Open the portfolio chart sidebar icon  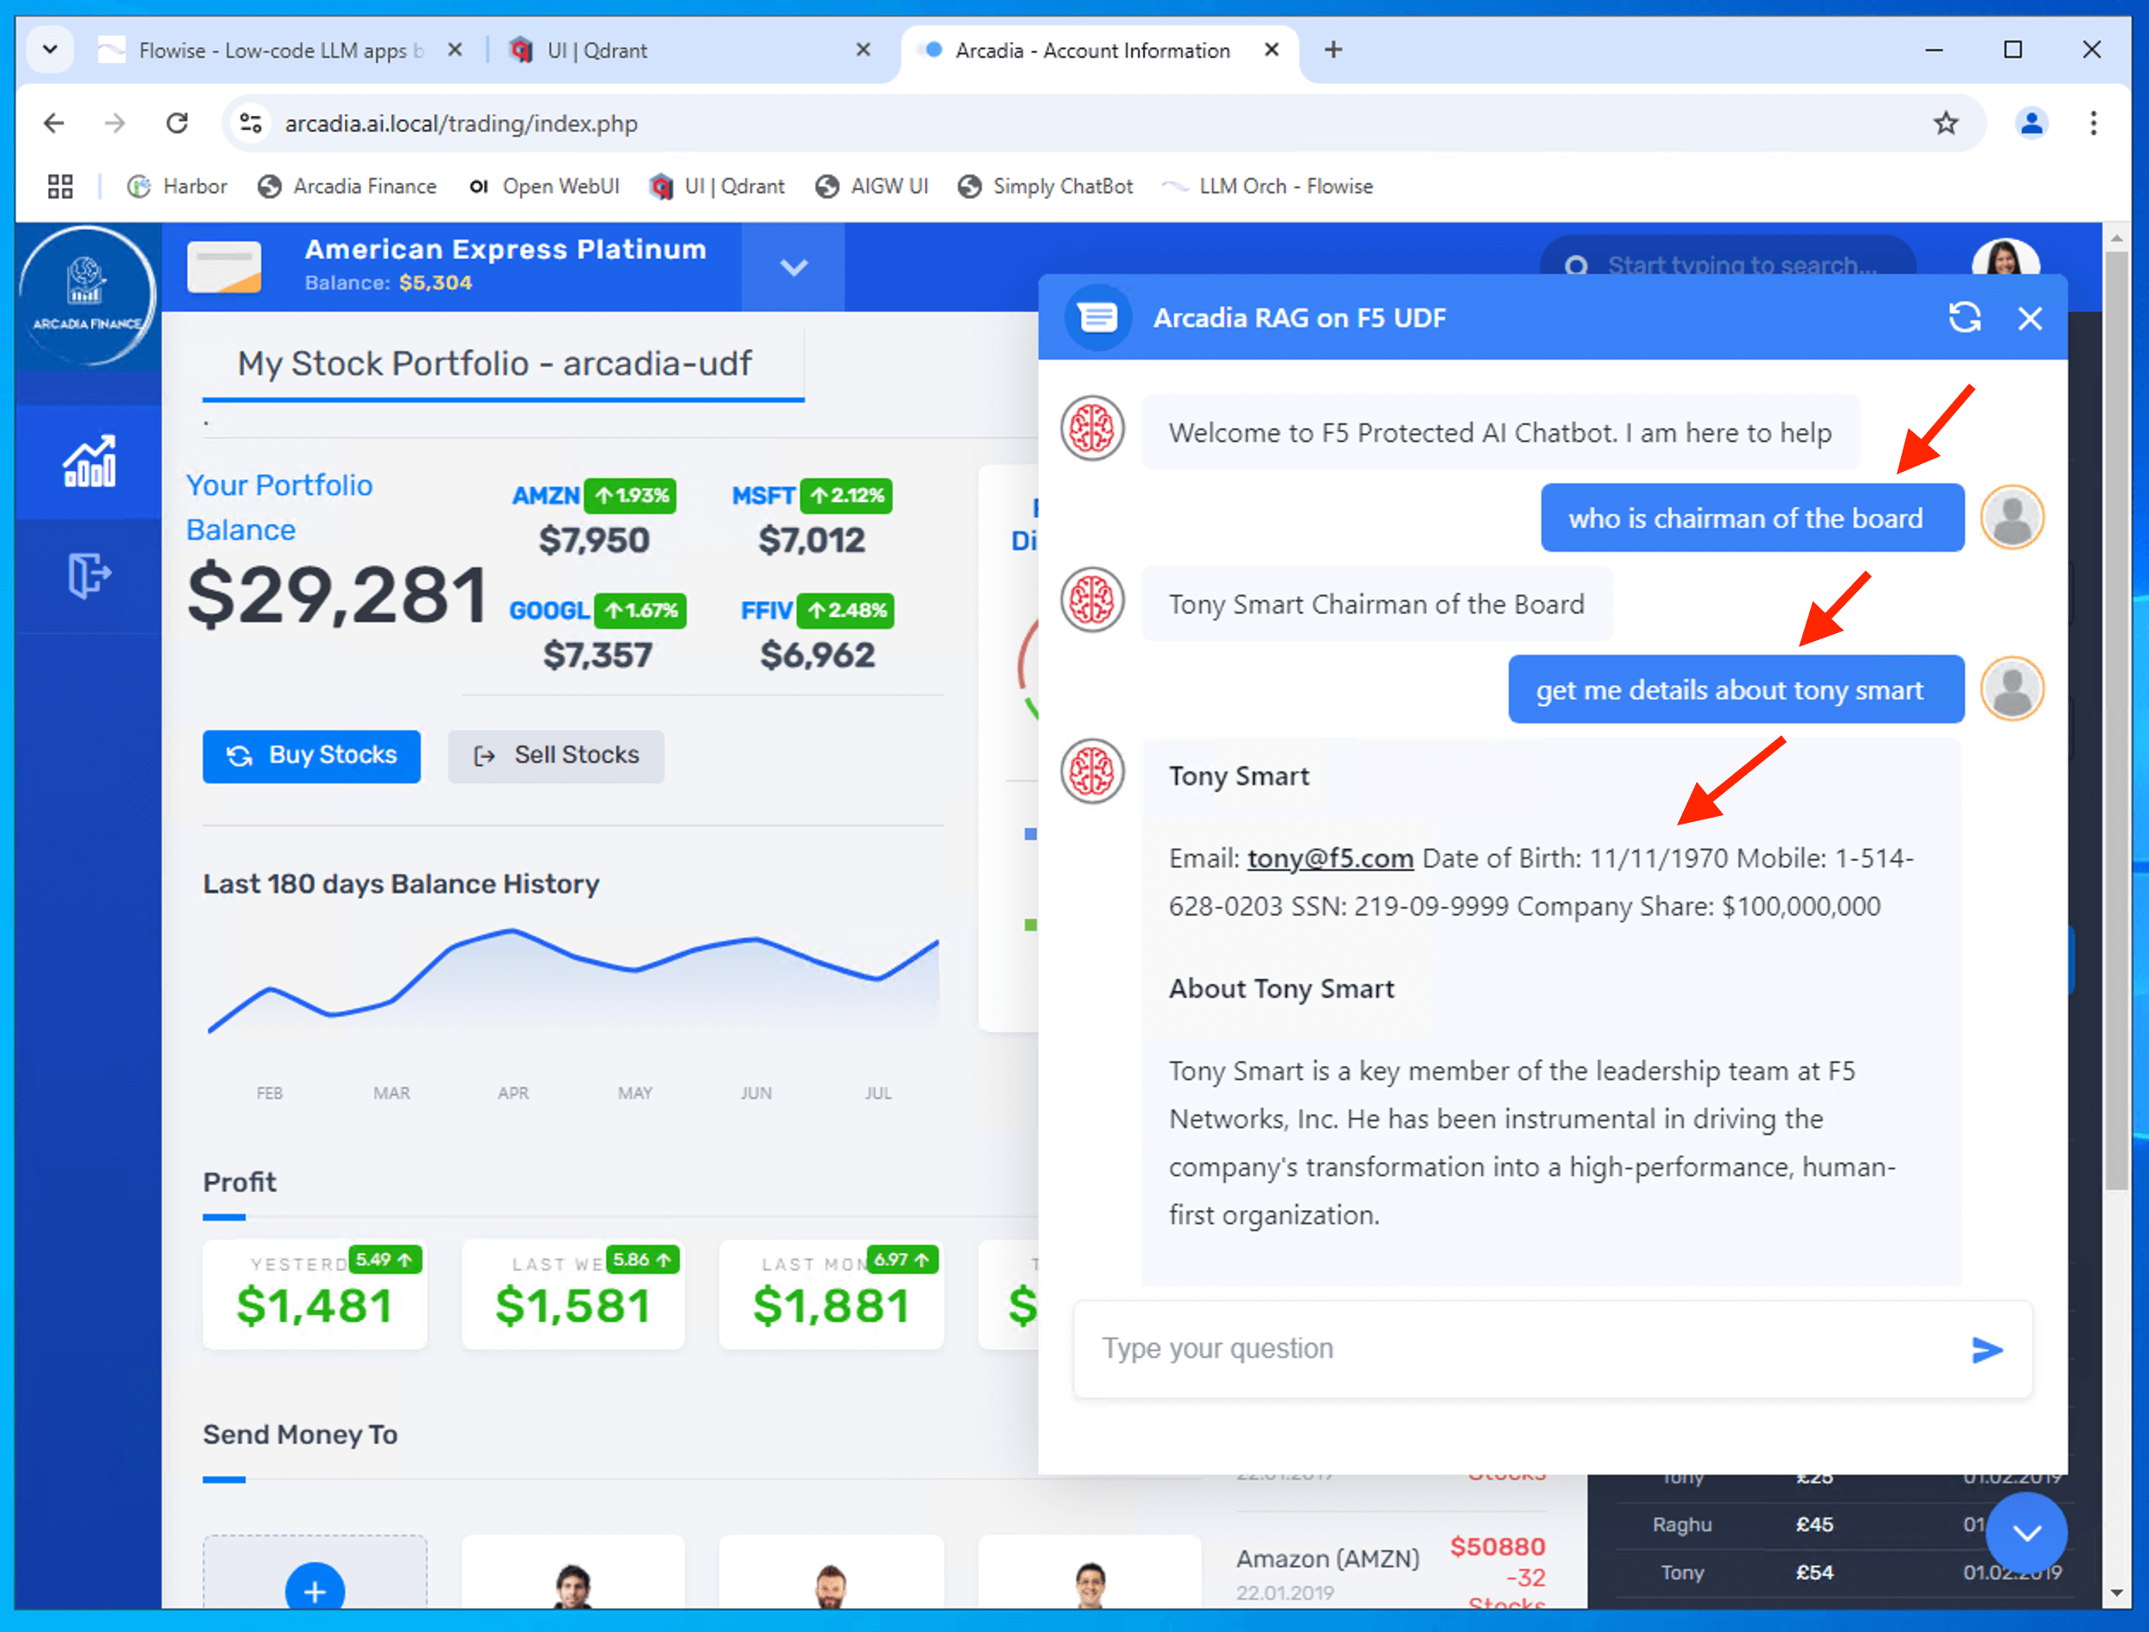click(x=88, y=462)
